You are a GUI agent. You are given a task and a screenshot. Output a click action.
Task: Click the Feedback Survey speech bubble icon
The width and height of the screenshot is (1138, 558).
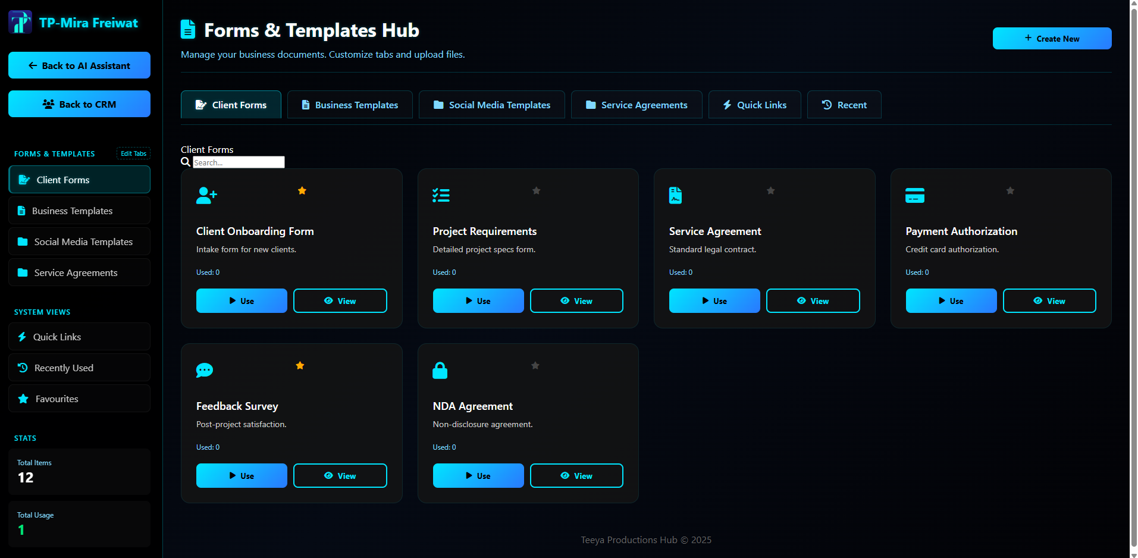(x=205, y=370)
